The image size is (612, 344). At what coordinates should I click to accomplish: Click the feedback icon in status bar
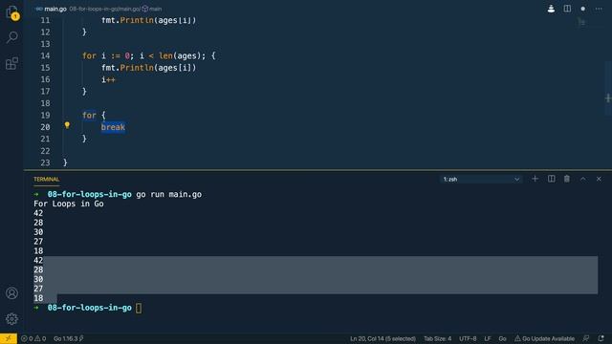point(586,338)
